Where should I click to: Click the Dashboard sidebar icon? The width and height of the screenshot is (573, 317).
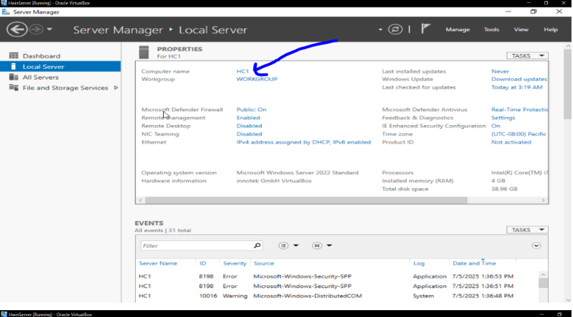point(14,55)
